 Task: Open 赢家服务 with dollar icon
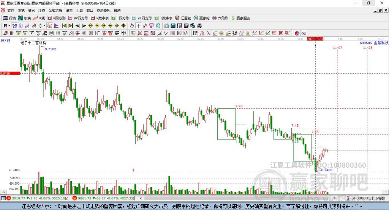(241, 18)
